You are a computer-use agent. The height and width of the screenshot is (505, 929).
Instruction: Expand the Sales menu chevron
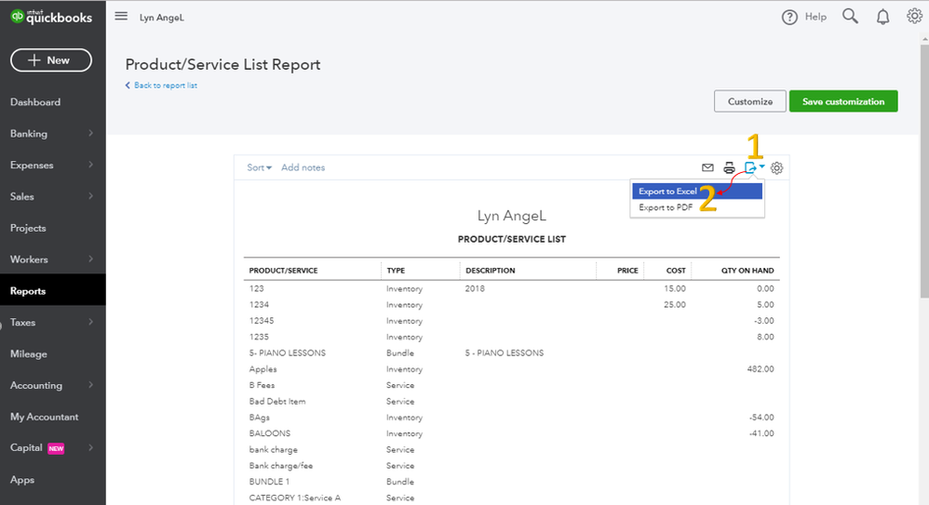click(90, 196)
